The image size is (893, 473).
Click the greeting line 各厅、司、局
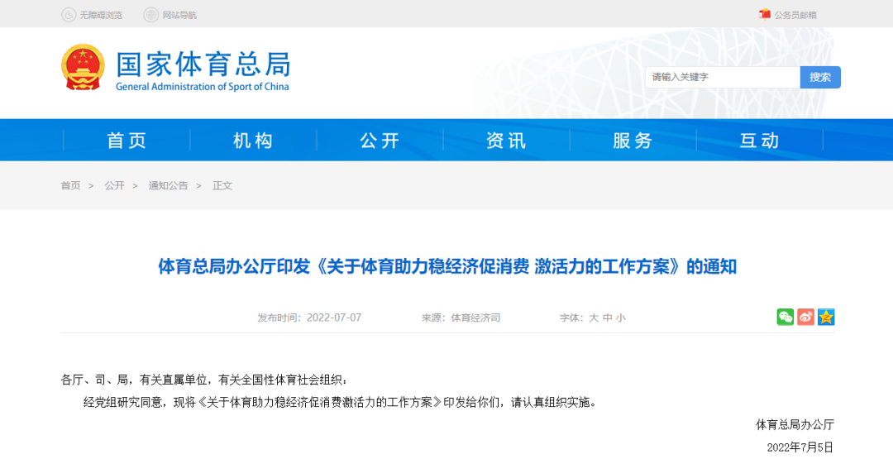[204, 380]
